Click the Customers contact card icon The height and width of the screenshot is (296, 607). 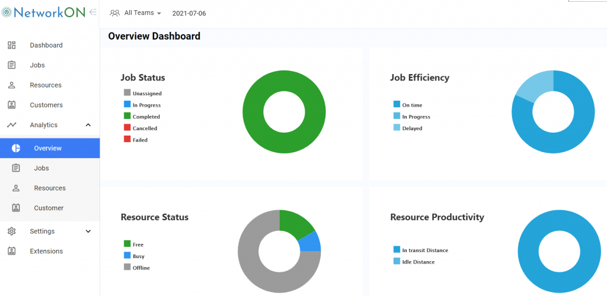11,105
